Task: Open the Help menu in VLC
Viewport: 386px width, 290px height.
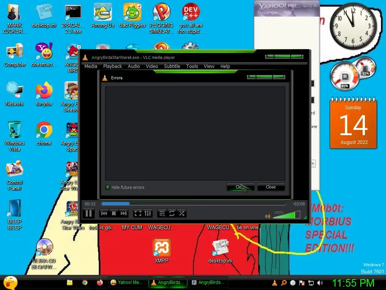Action: [x=225, y=66]
